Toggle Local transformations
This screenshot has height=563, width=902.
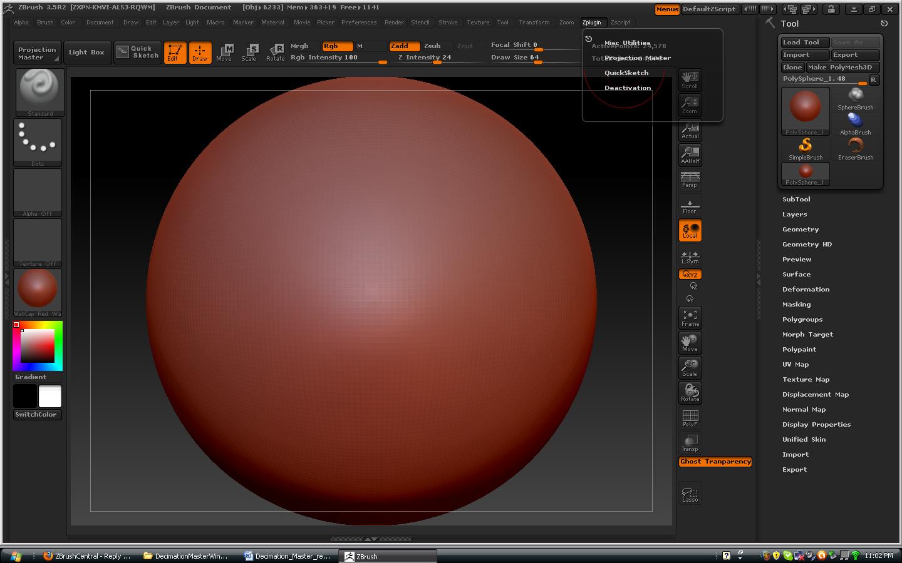(690, 230)
